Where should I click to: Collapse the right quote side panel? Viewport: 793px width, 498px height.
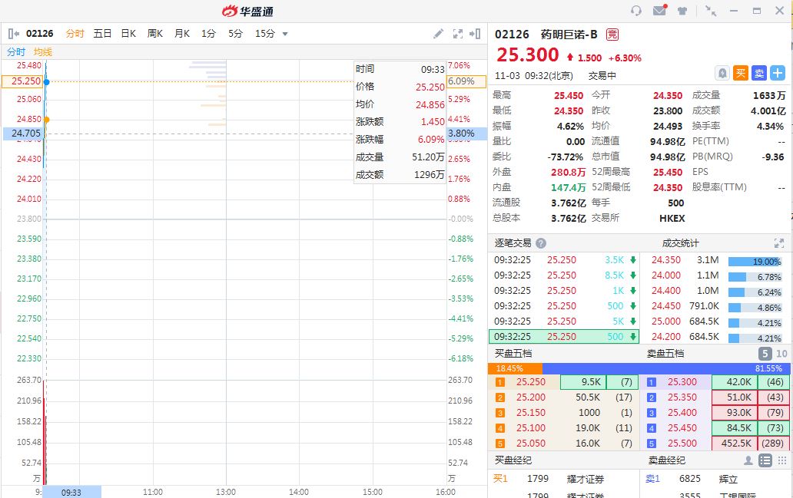click(476, 34)
